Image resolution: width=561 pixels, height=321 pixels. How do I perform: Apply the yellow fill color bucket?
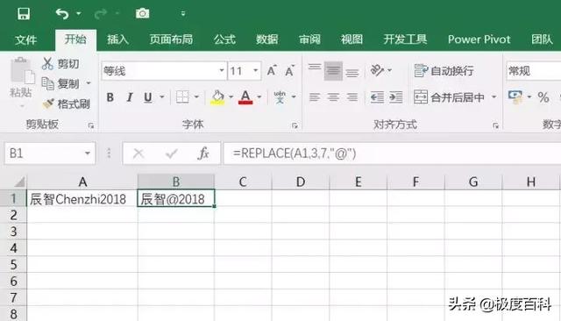(217, 97)
